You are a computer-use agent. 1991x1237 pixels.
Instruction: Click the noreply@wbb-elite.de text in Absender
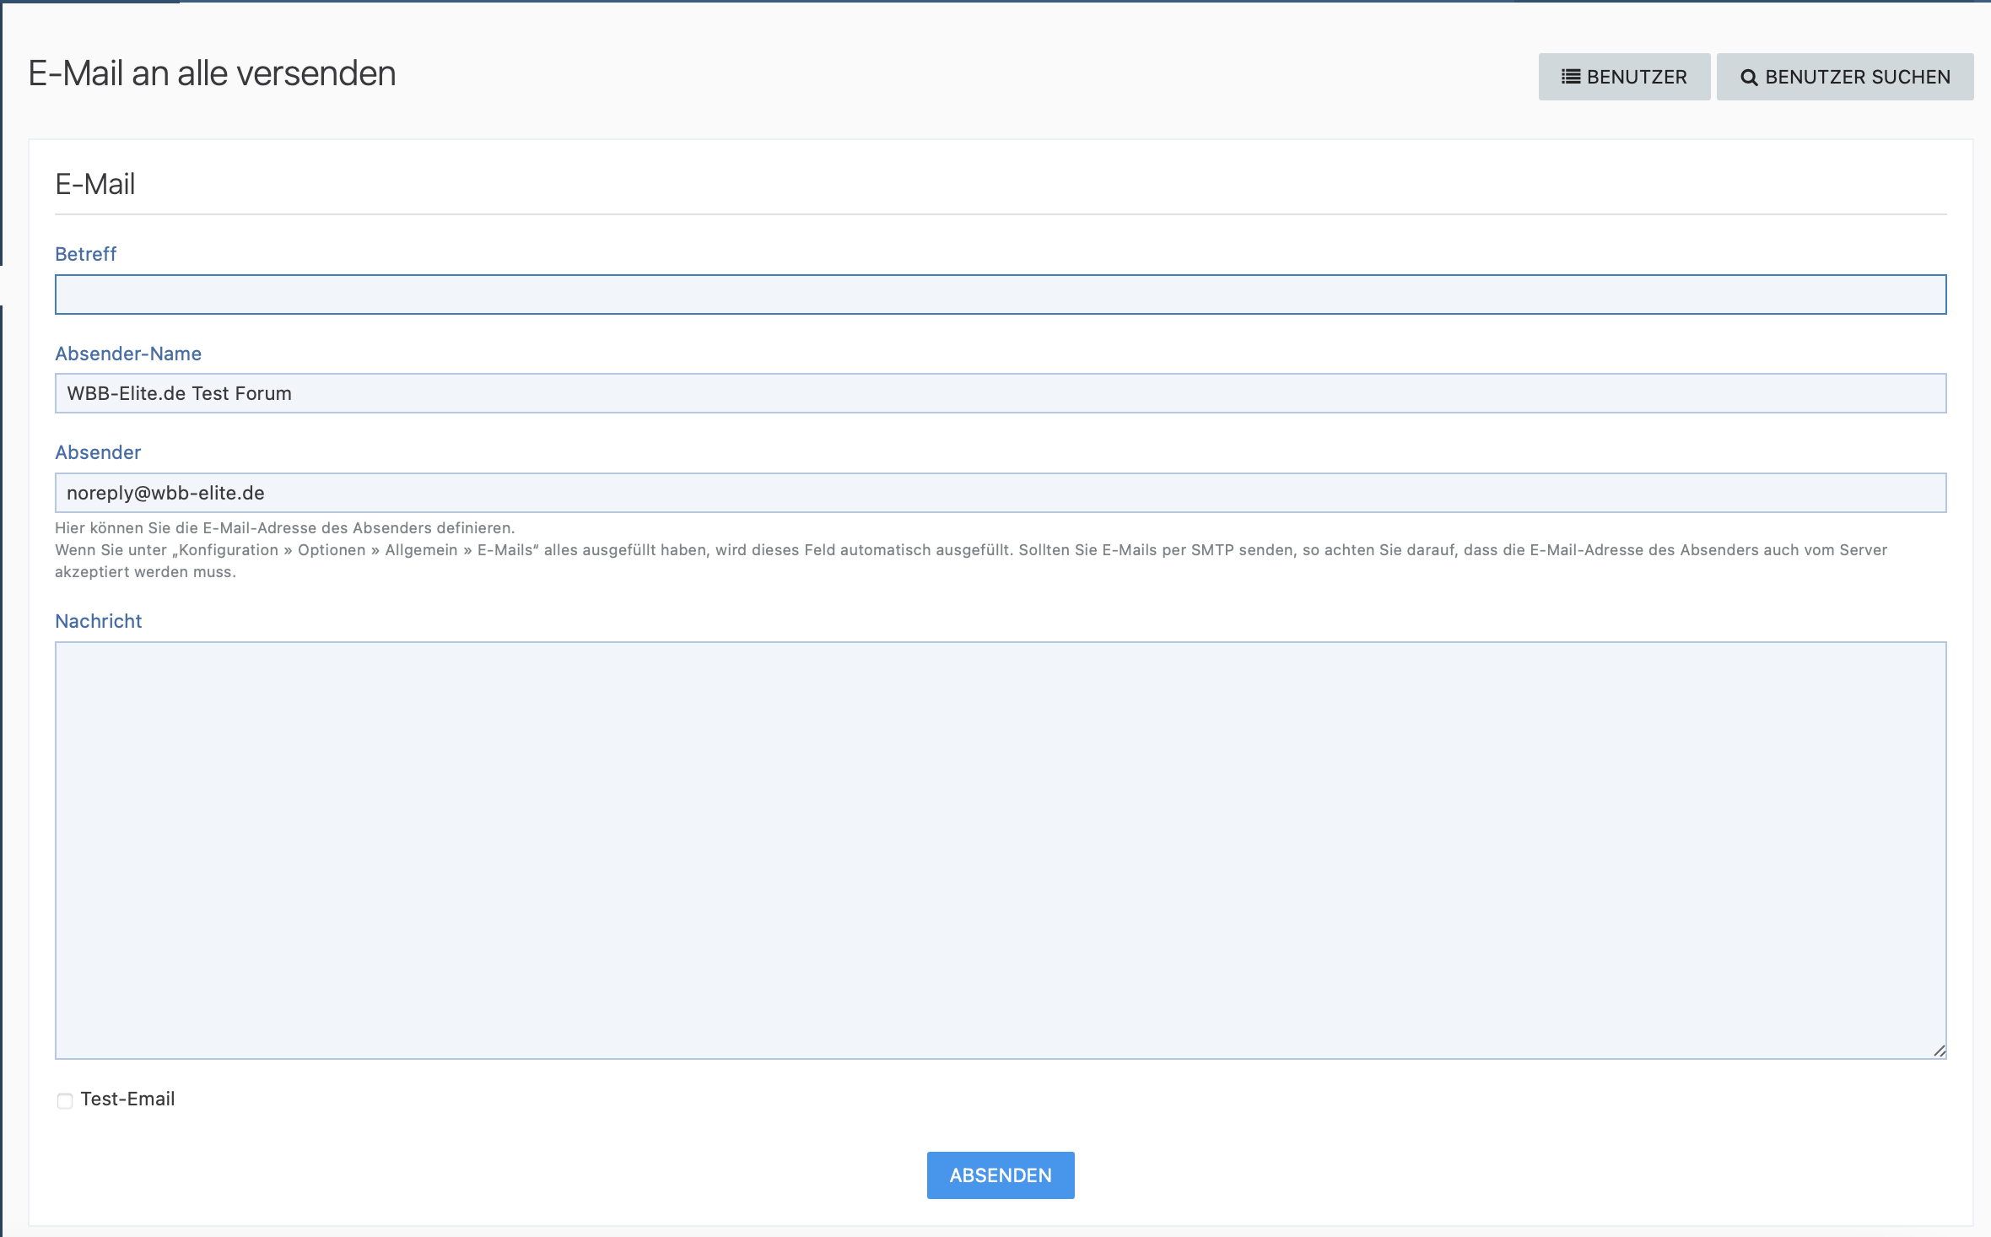click(x=165, y=493)
